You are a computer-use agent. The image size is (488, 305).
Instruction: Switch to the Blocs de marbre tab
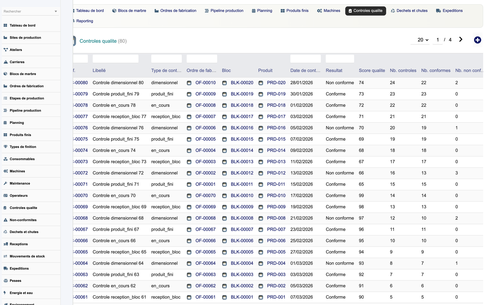click(x=129, y=11)
